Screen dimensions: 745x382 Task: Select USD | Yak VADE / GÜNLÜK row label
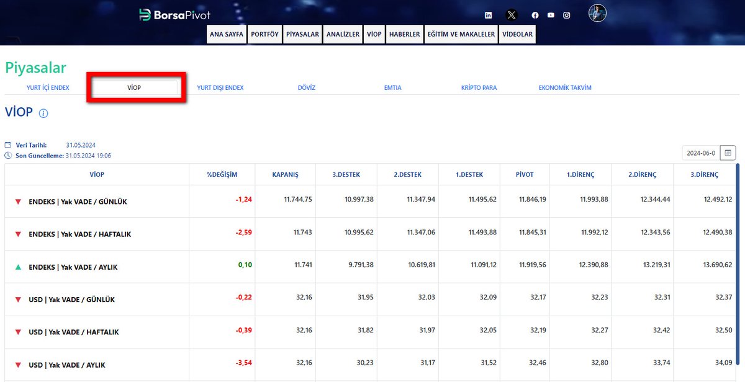[x=71, y=300]
